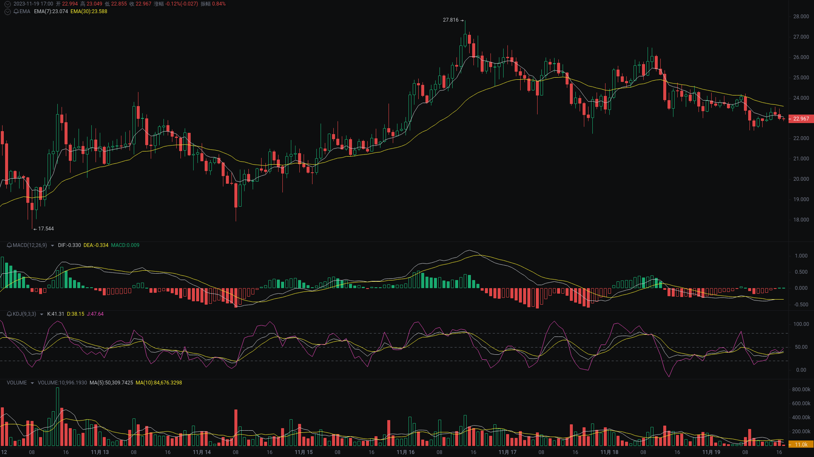The width and height of the screenshot is (814, 457).
Task: Click the green MACD:0.009 reading
Action: (x=125, y=245)
